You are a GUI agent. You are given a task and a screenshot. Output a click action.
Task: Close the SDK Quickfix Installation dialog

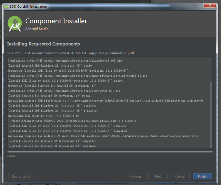click(x=210, y=5)
